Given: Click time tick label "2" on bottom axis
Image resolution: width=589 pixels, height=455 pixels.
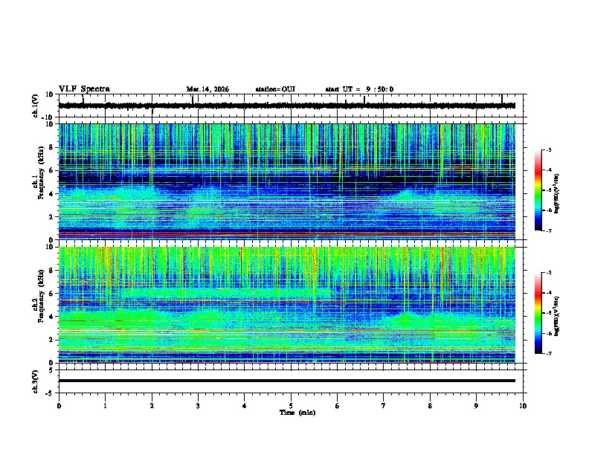Looking at the screenshot, I should [152, 406].
